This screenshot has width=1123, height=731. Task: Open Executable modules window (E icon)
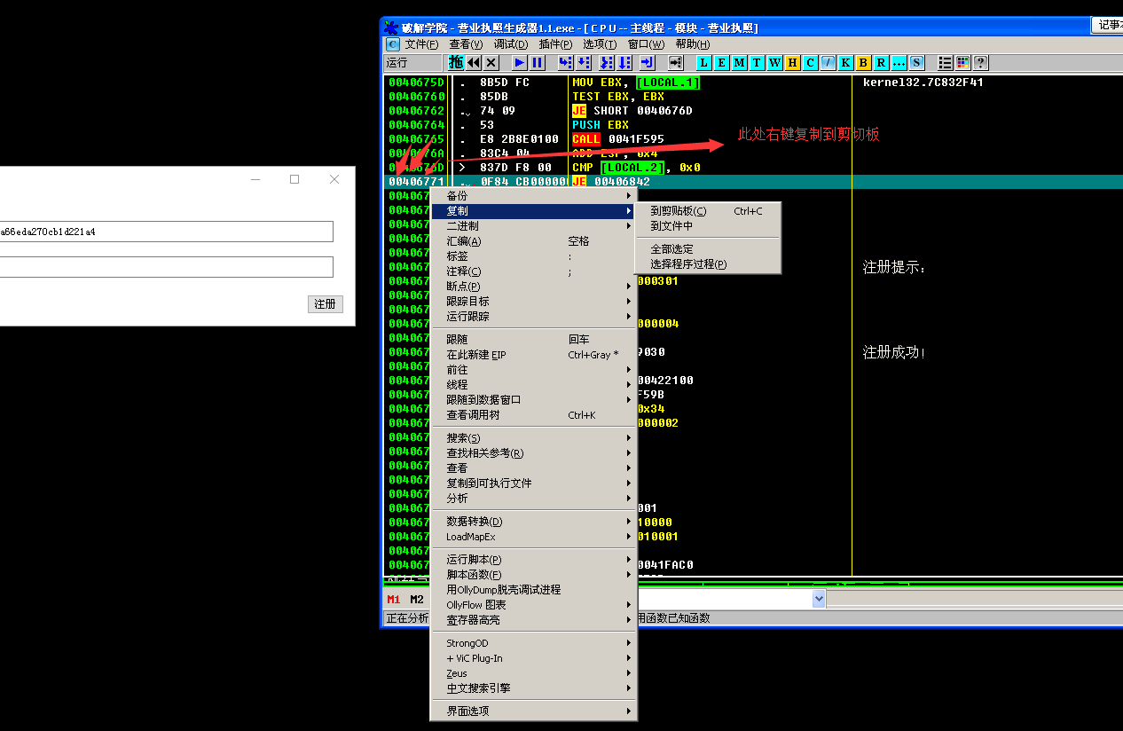coord(721,63)
